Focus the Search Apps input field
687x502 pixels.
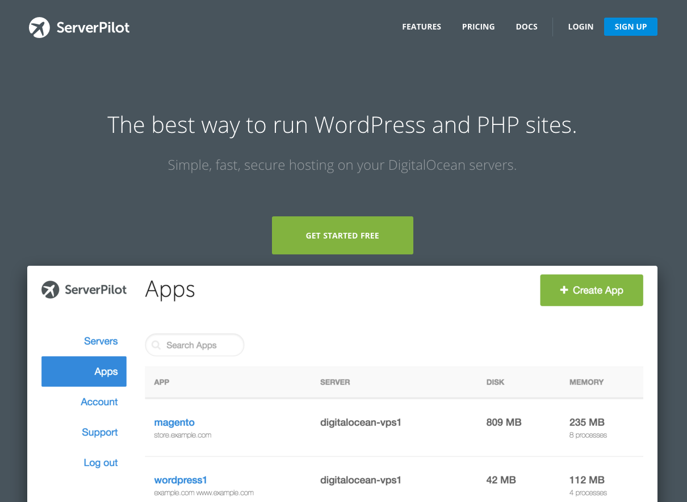click(195, 345)
